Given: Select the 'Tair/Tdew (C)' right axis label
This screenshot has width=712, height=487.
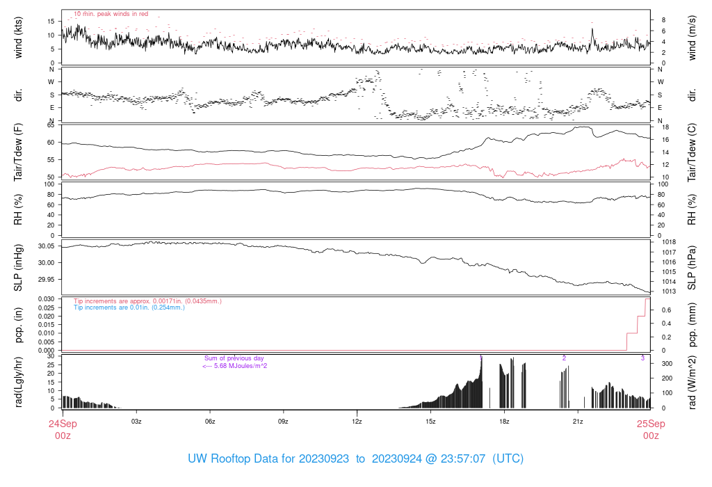Looking at the screenshot, I should (693, 152).
